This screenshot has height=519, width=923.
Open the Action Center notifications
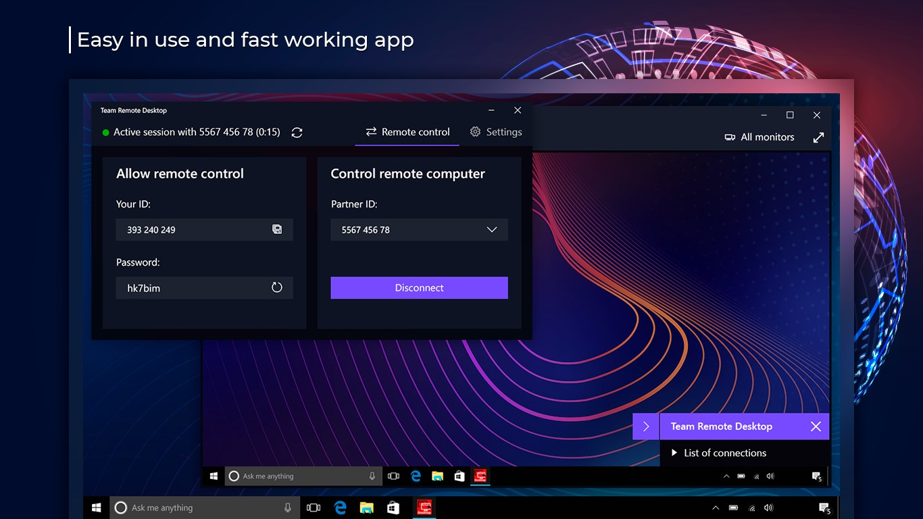(x=824, y=508)
